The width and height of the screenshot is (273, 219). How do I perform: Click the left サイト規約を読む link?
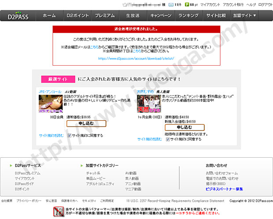click(51, 136)
